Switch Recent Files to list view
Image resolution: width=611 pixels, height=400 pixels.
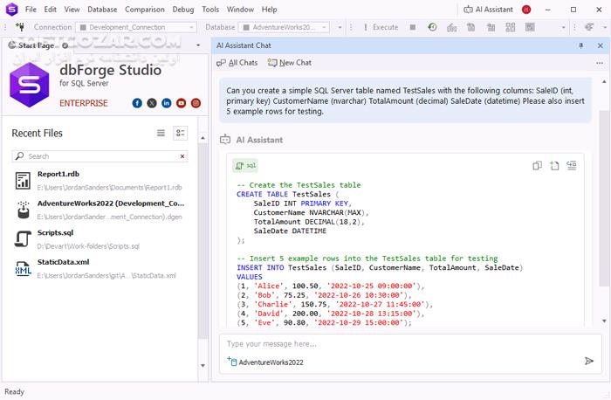pyautogui.click(x=161, y=133)
